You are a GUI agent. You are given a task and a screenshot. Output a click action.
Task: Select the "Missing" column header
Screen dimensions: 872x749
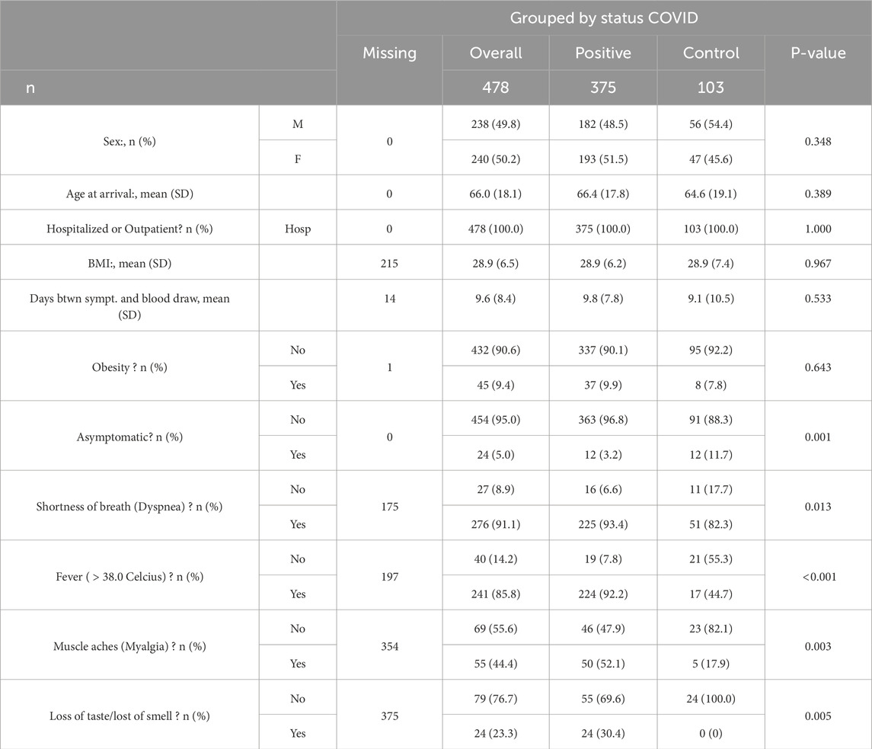389,53
